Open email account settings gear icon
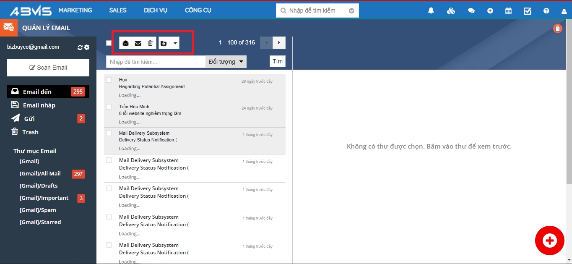572x264 pixels. click(x=87, y=47)
